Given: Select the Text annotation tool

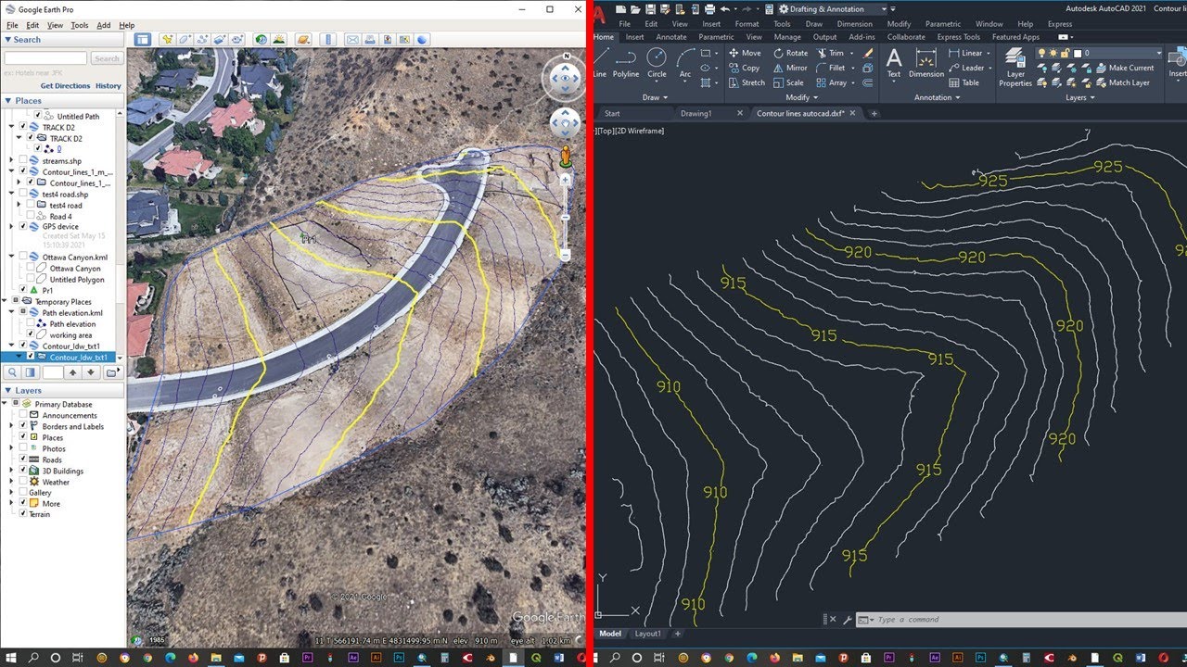Looking at the screenshot, I should (x=894, y=63).
